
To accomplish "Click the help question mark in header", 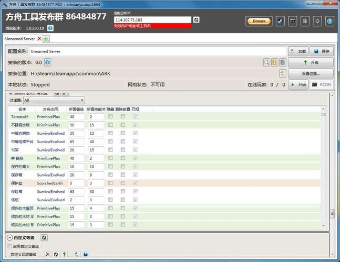I will tap(329, 21).
